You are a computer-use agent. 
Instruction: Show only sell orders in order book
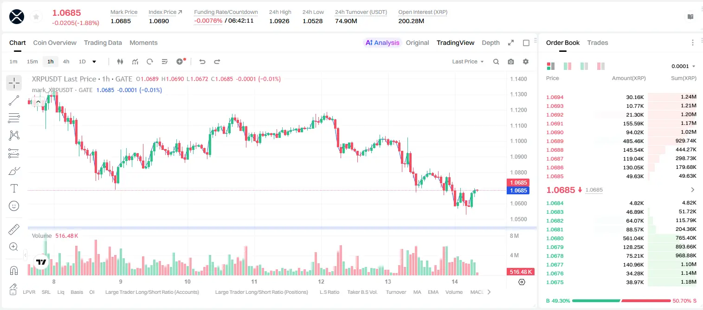point(601,66)
